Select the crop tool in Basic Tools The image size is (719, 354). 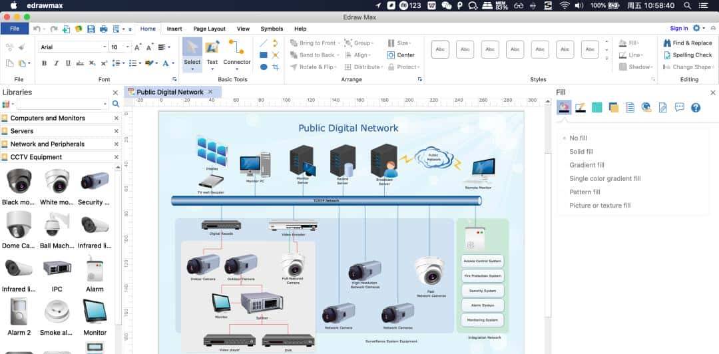pos(275,67)
